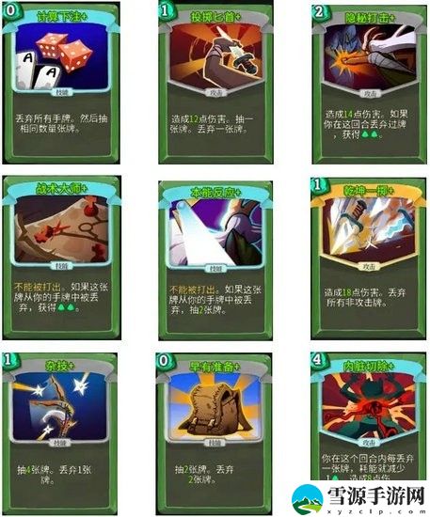Click the 1 energy cost orb on 杂技+
This screenshot has height=517, width=430.
[8, 359]
